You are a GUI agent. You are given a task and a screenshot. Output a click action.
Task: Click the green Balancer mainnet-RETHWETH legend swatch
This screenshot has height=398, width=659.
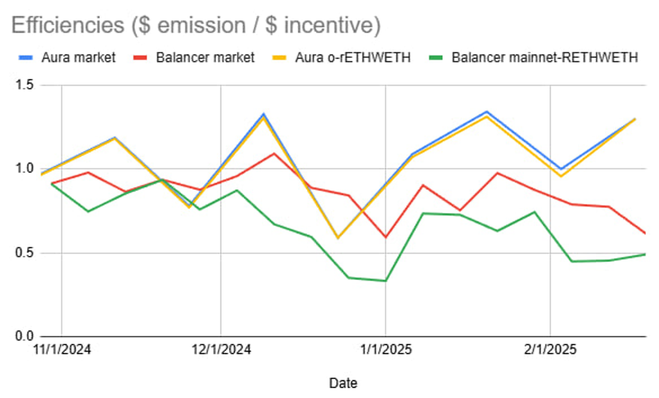[435, 57]
